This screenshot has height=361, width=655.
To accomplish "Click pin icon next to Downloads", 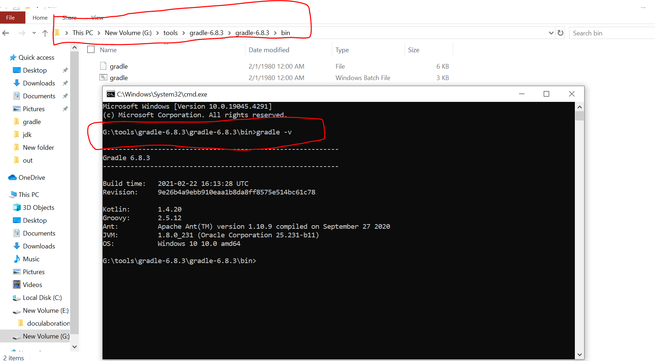I will tap(65, 83).
